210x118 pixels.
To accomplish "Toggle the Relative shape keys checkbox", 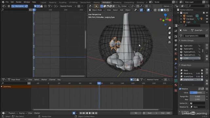I will [180, 89].
